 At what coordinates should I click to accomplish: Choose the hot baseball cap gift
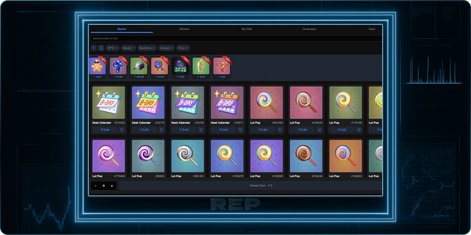pyautogui.click(x=139, y=66)
